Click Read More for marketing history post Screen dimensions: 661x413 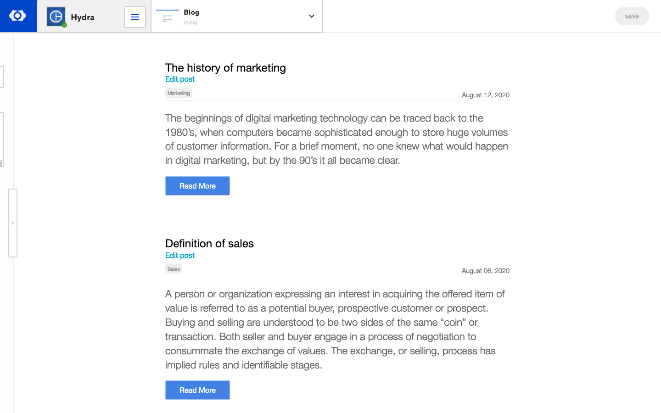[x=197, y=186]
